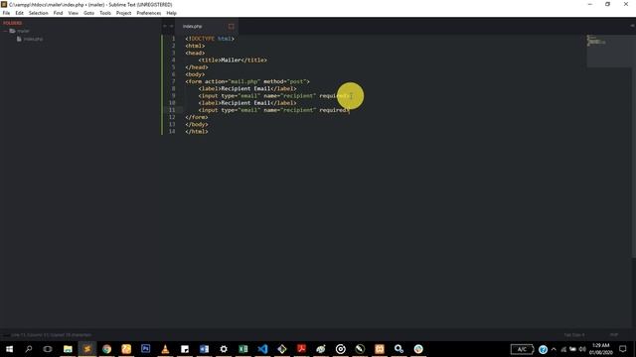Screen dimensions: 636x357
Task: Open the Goto menu
Action: coord(88,13)
